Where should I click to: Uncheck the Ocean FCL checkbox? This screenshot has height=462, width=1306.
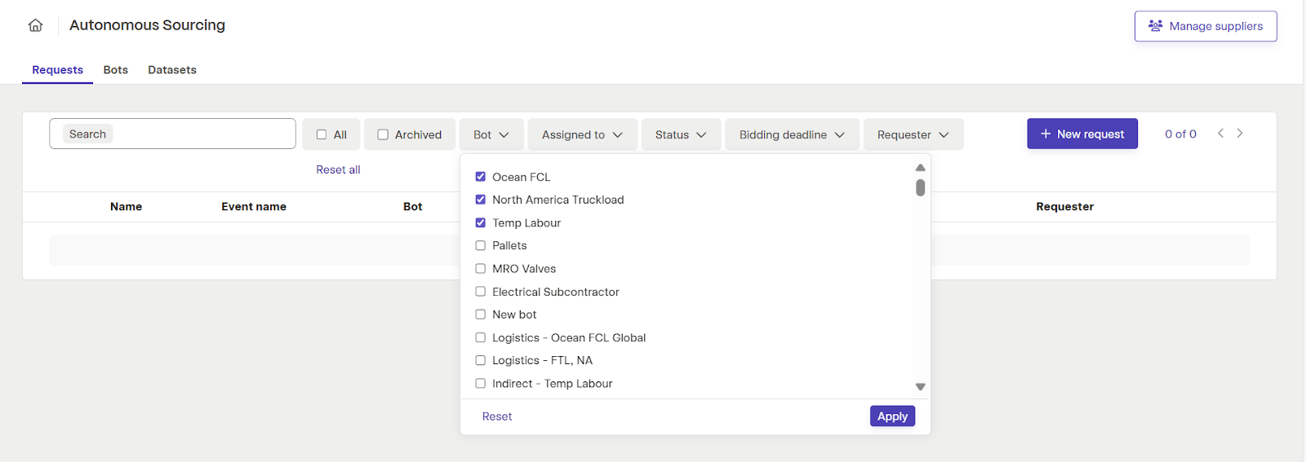[481, 177]
